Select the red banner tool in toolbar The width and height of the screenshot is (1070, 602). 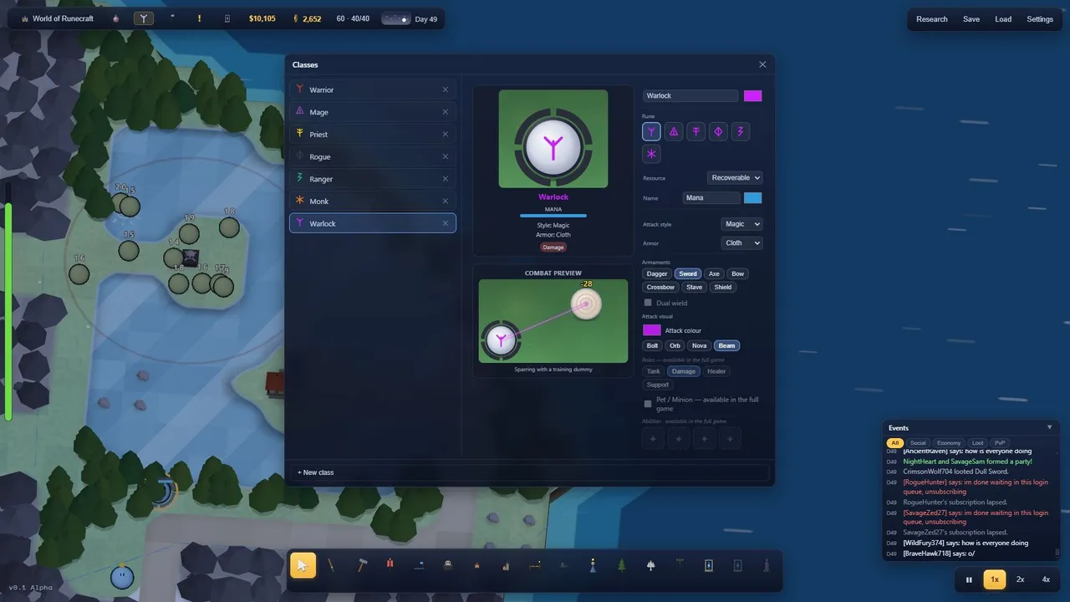point(390,565)
